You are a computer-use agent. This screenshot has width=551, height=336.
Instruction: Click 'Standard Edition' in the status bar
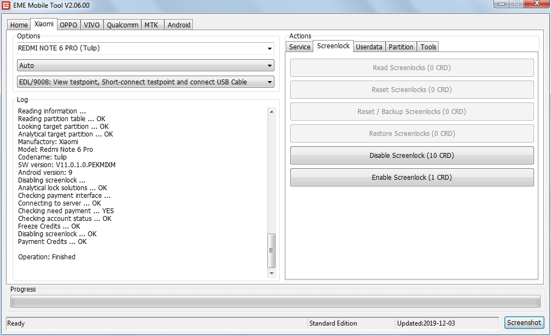click(333, 323)
